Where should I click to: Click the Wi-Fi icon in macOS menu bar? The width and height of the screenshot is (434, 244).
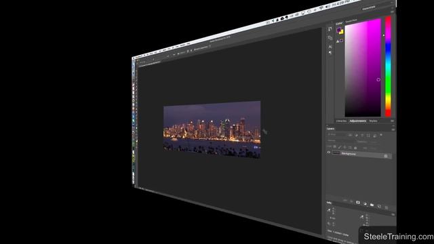(321, 7)
